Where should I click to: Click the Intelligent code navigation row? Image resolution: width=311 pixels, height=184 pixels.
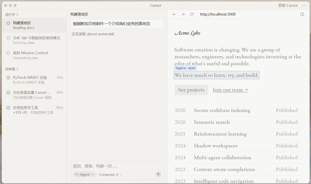[x=239, y=180]
